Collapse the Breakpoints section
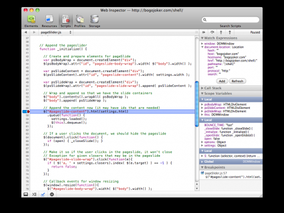Screen dimensions: 284x213 [x=202, y=167]
